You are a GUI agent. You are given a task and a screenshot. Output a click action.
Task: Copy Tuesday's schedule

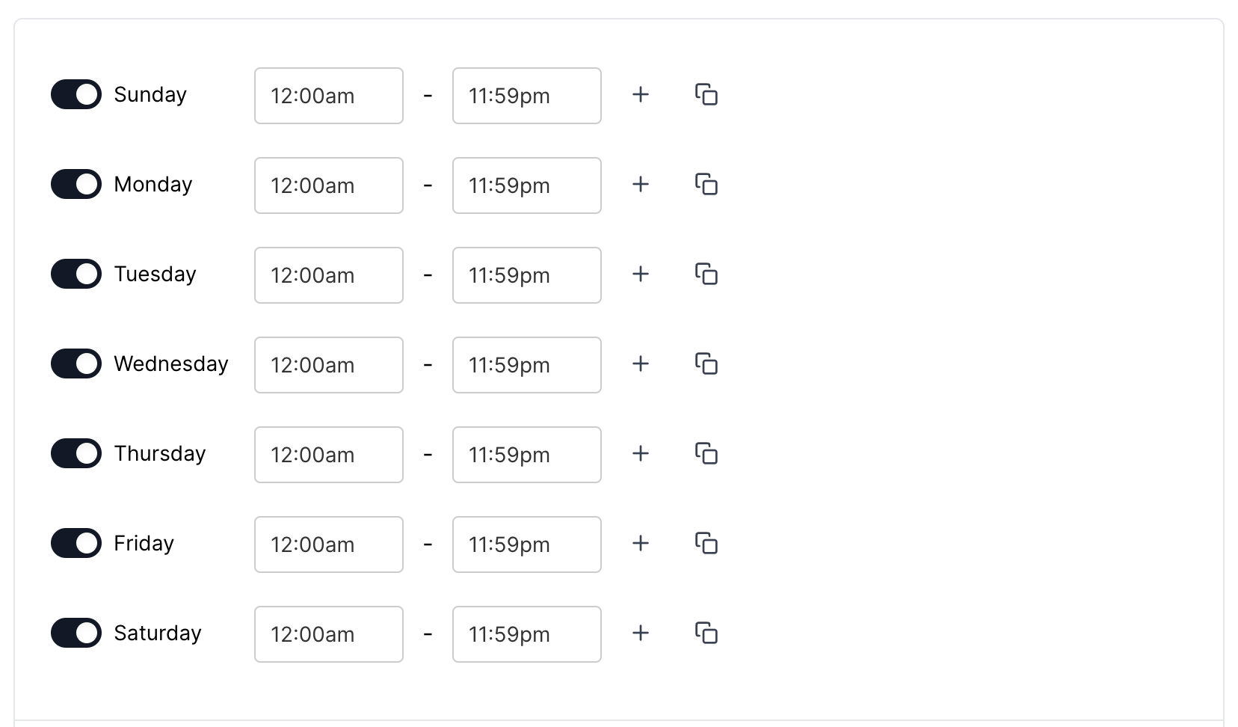[706, 274]
